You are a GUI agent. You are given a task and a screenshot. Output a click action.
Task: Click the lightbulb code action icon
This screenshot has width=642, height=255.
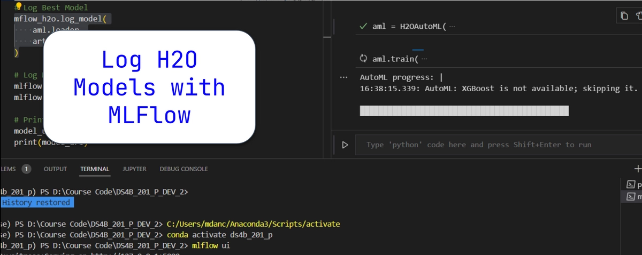(18, 6)
